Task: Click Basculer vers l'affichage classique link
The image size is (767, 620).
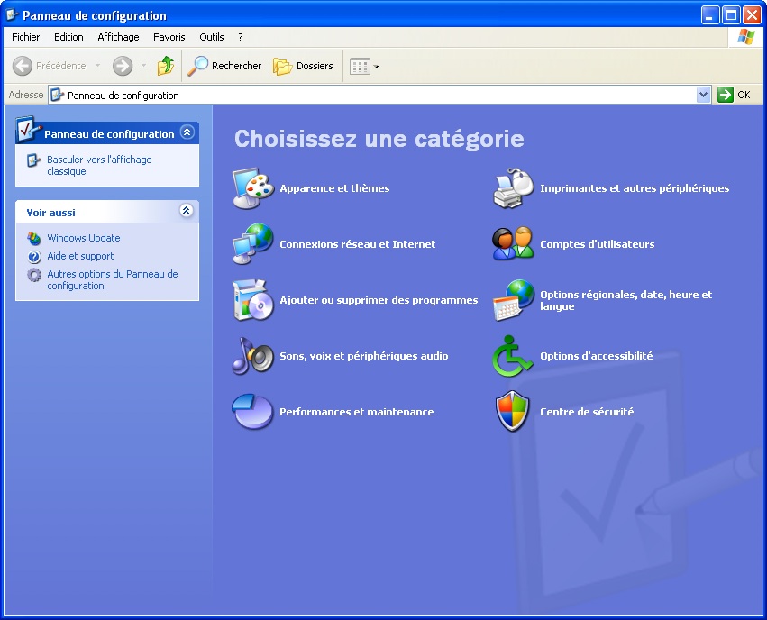Action: (x=99, y=165)
